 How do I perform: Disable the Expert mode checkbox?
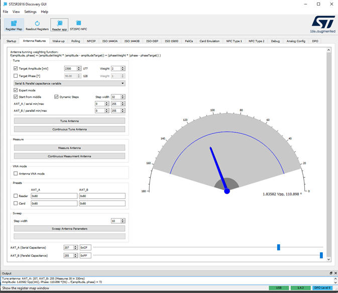pyautogui.click(x=16, y=90)
